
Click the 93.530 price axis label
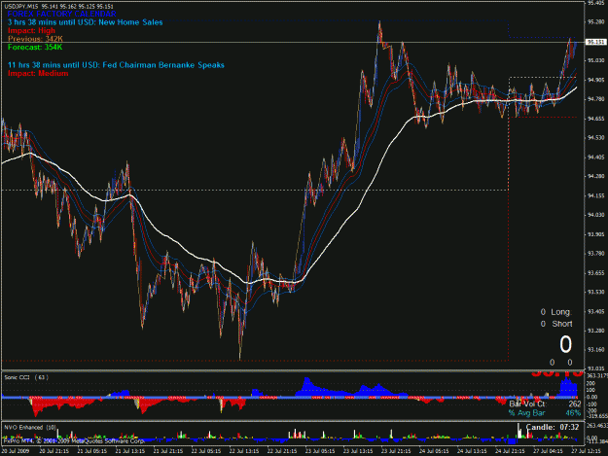pos(596,292)
